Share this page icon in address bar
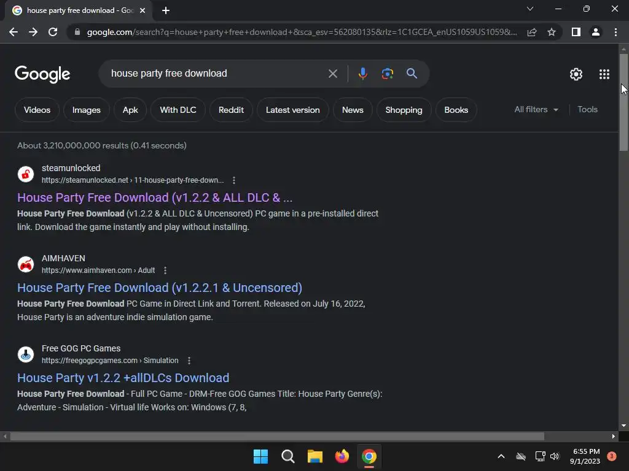Image resolution: width=629 pixels, height=471 pixels. coord(532,32)
